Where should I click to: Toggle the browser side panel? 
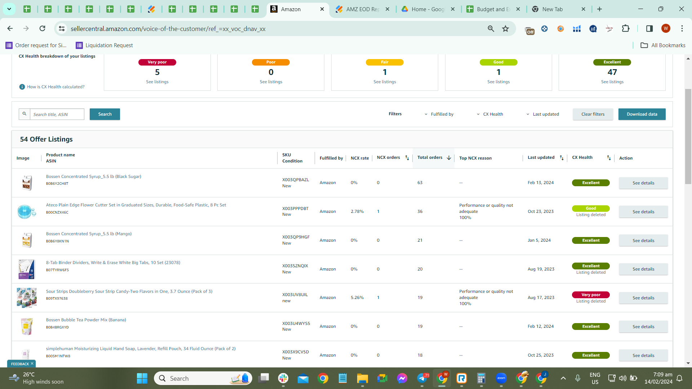coord(649,28)
